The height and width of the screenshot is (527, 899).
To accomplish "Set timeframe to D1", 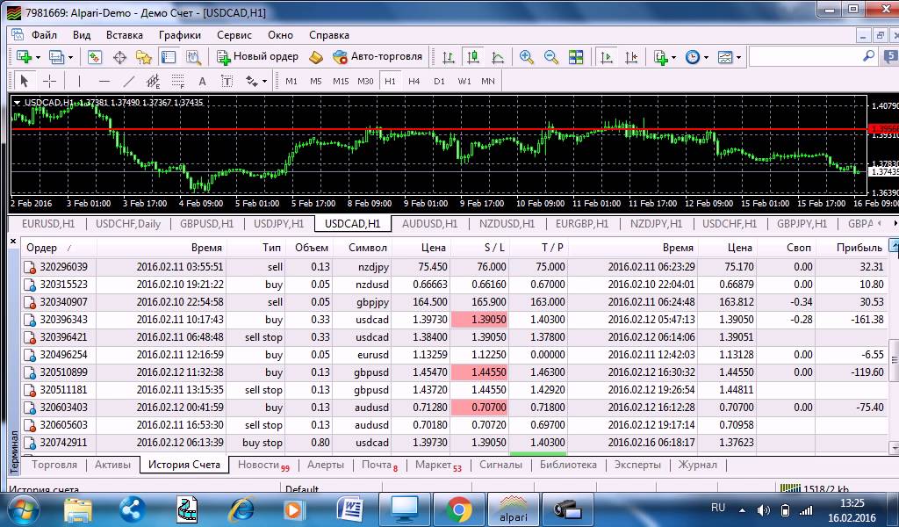I will pyautogui.click(x=439, y=82).
